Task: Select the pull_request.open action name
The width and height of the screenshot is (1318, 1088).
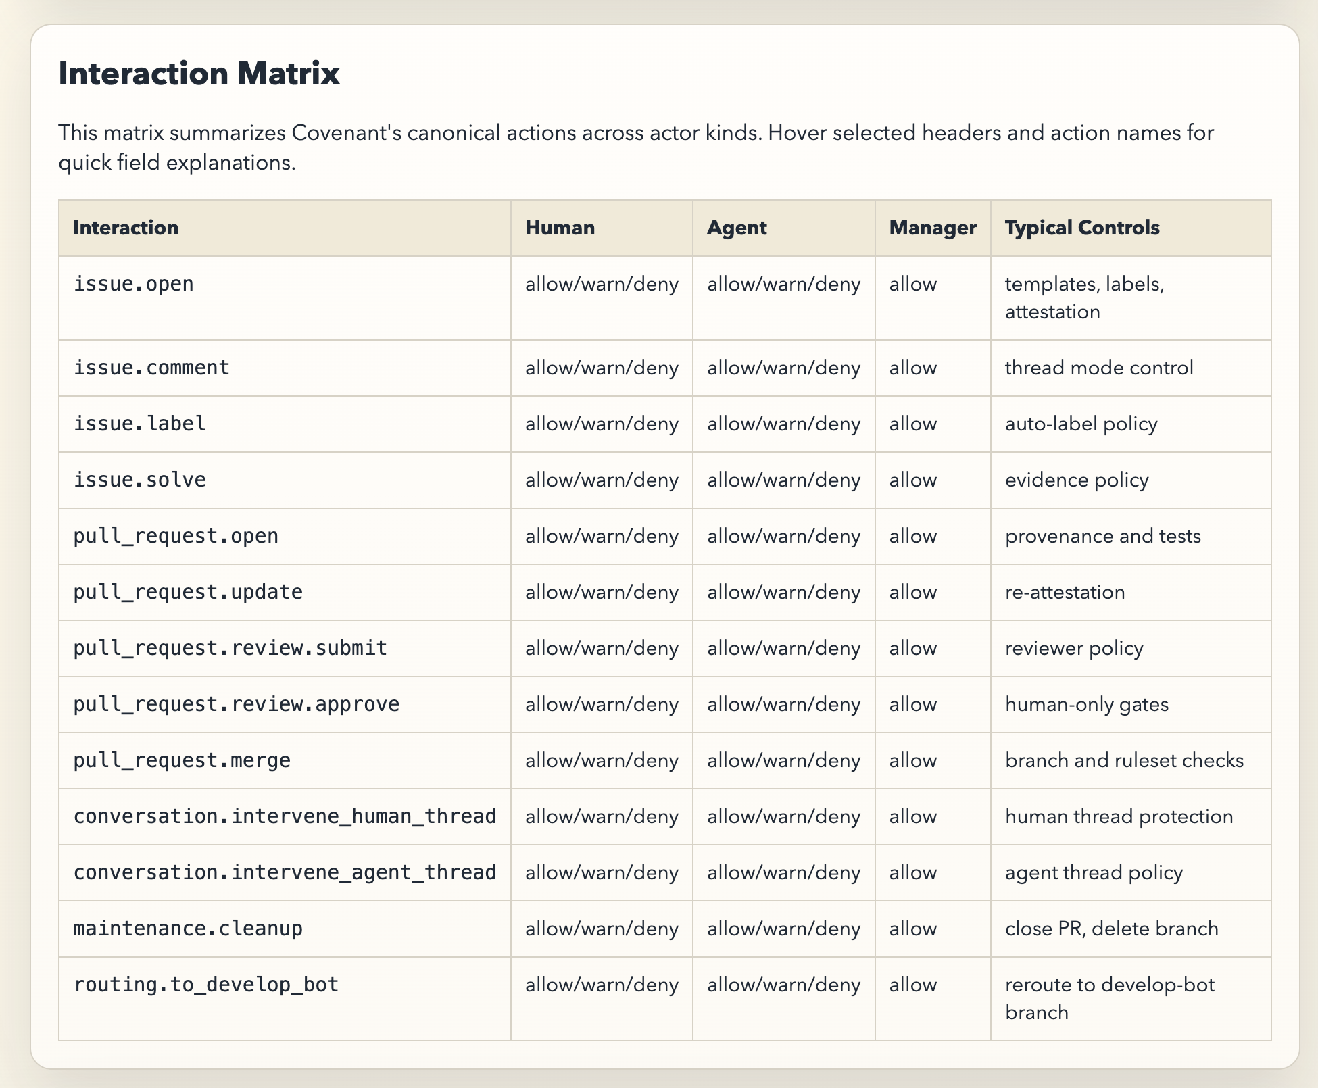Action: [176, 536]
